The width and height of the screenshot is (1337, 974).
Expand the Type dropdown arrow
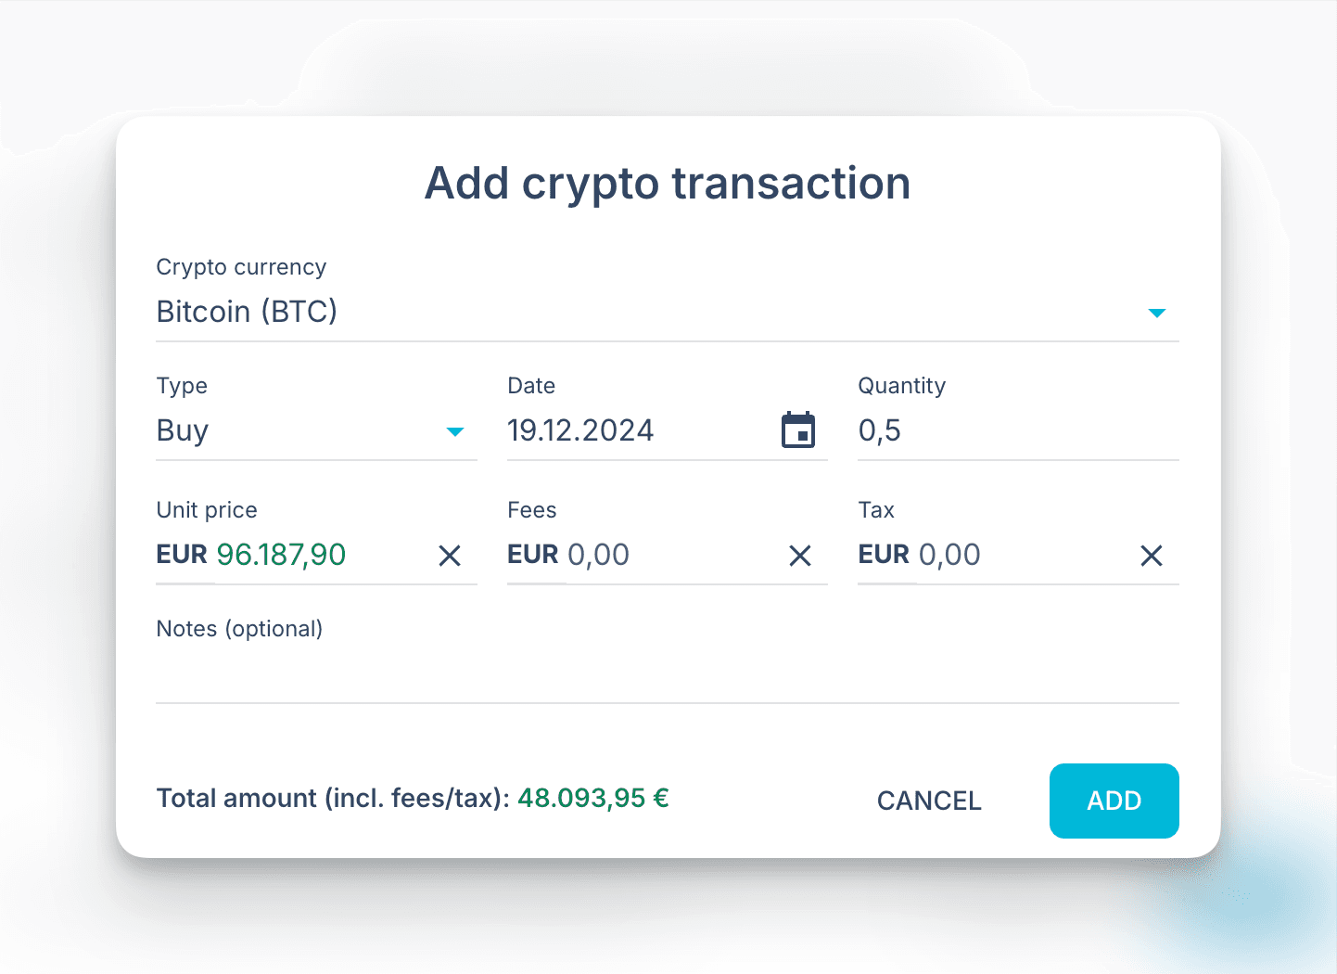tap(454, 431)
